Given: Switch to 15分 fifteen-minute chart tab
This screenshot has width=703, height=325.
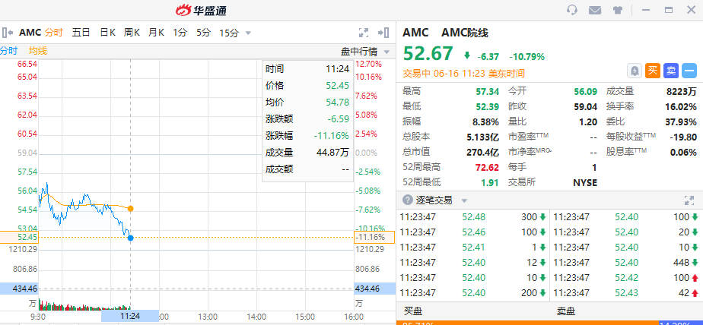Looking at the screenshot, I should pos(229,33).
